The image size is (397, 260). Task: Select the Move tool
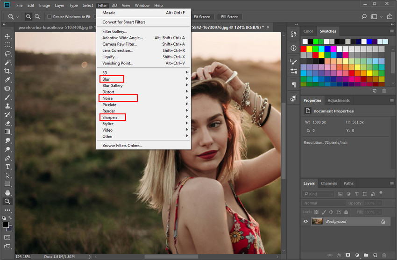click(x=7, y=36)
